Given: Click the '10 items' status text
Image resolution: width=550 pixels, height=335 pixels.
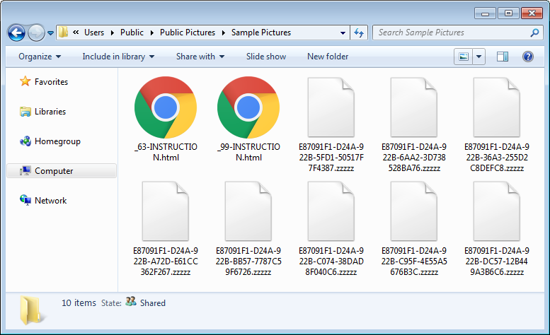Looking at the screenshot, I should [79, 302].
